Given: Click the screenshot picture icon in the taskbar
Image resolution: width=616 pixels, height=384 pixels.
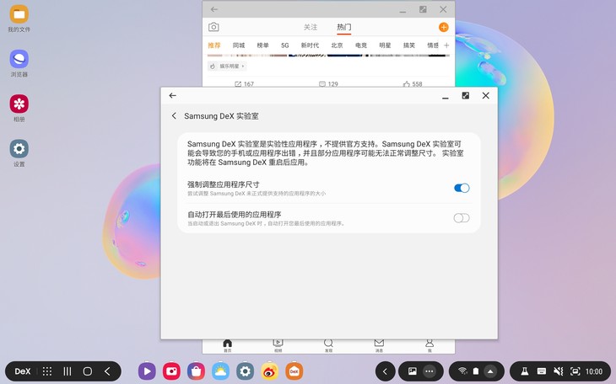Looking at the screenshot, I should point(412,371).
